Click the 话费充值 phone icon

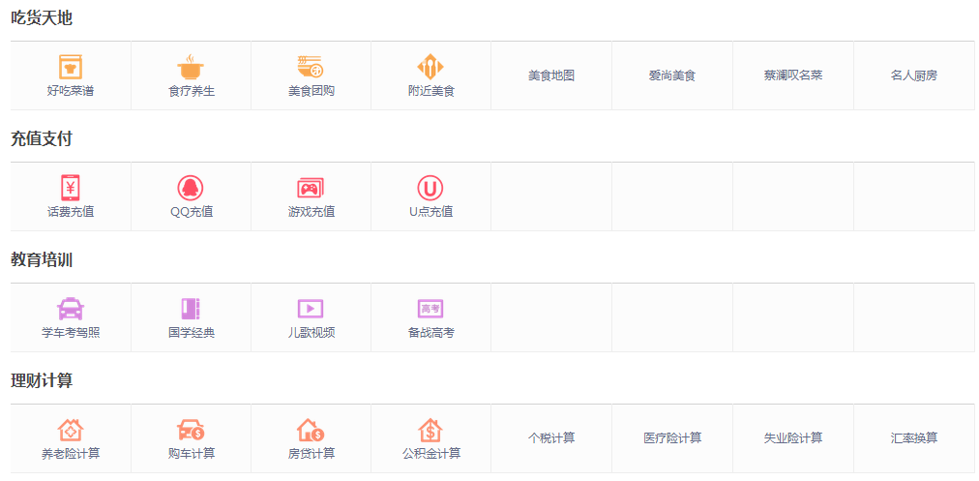71,188
